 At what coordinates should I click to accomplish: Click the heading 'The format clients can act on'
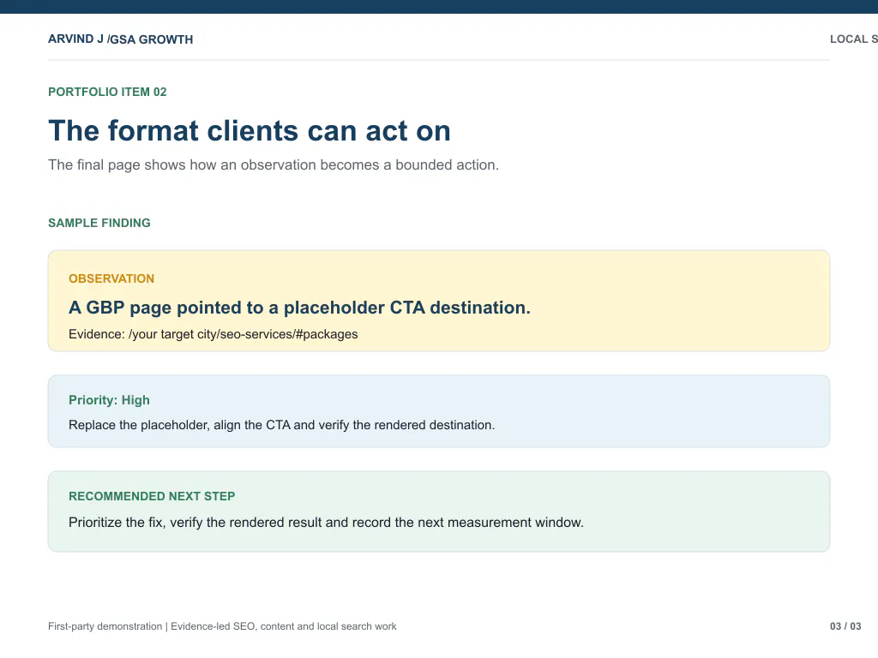tap(250, 131)
